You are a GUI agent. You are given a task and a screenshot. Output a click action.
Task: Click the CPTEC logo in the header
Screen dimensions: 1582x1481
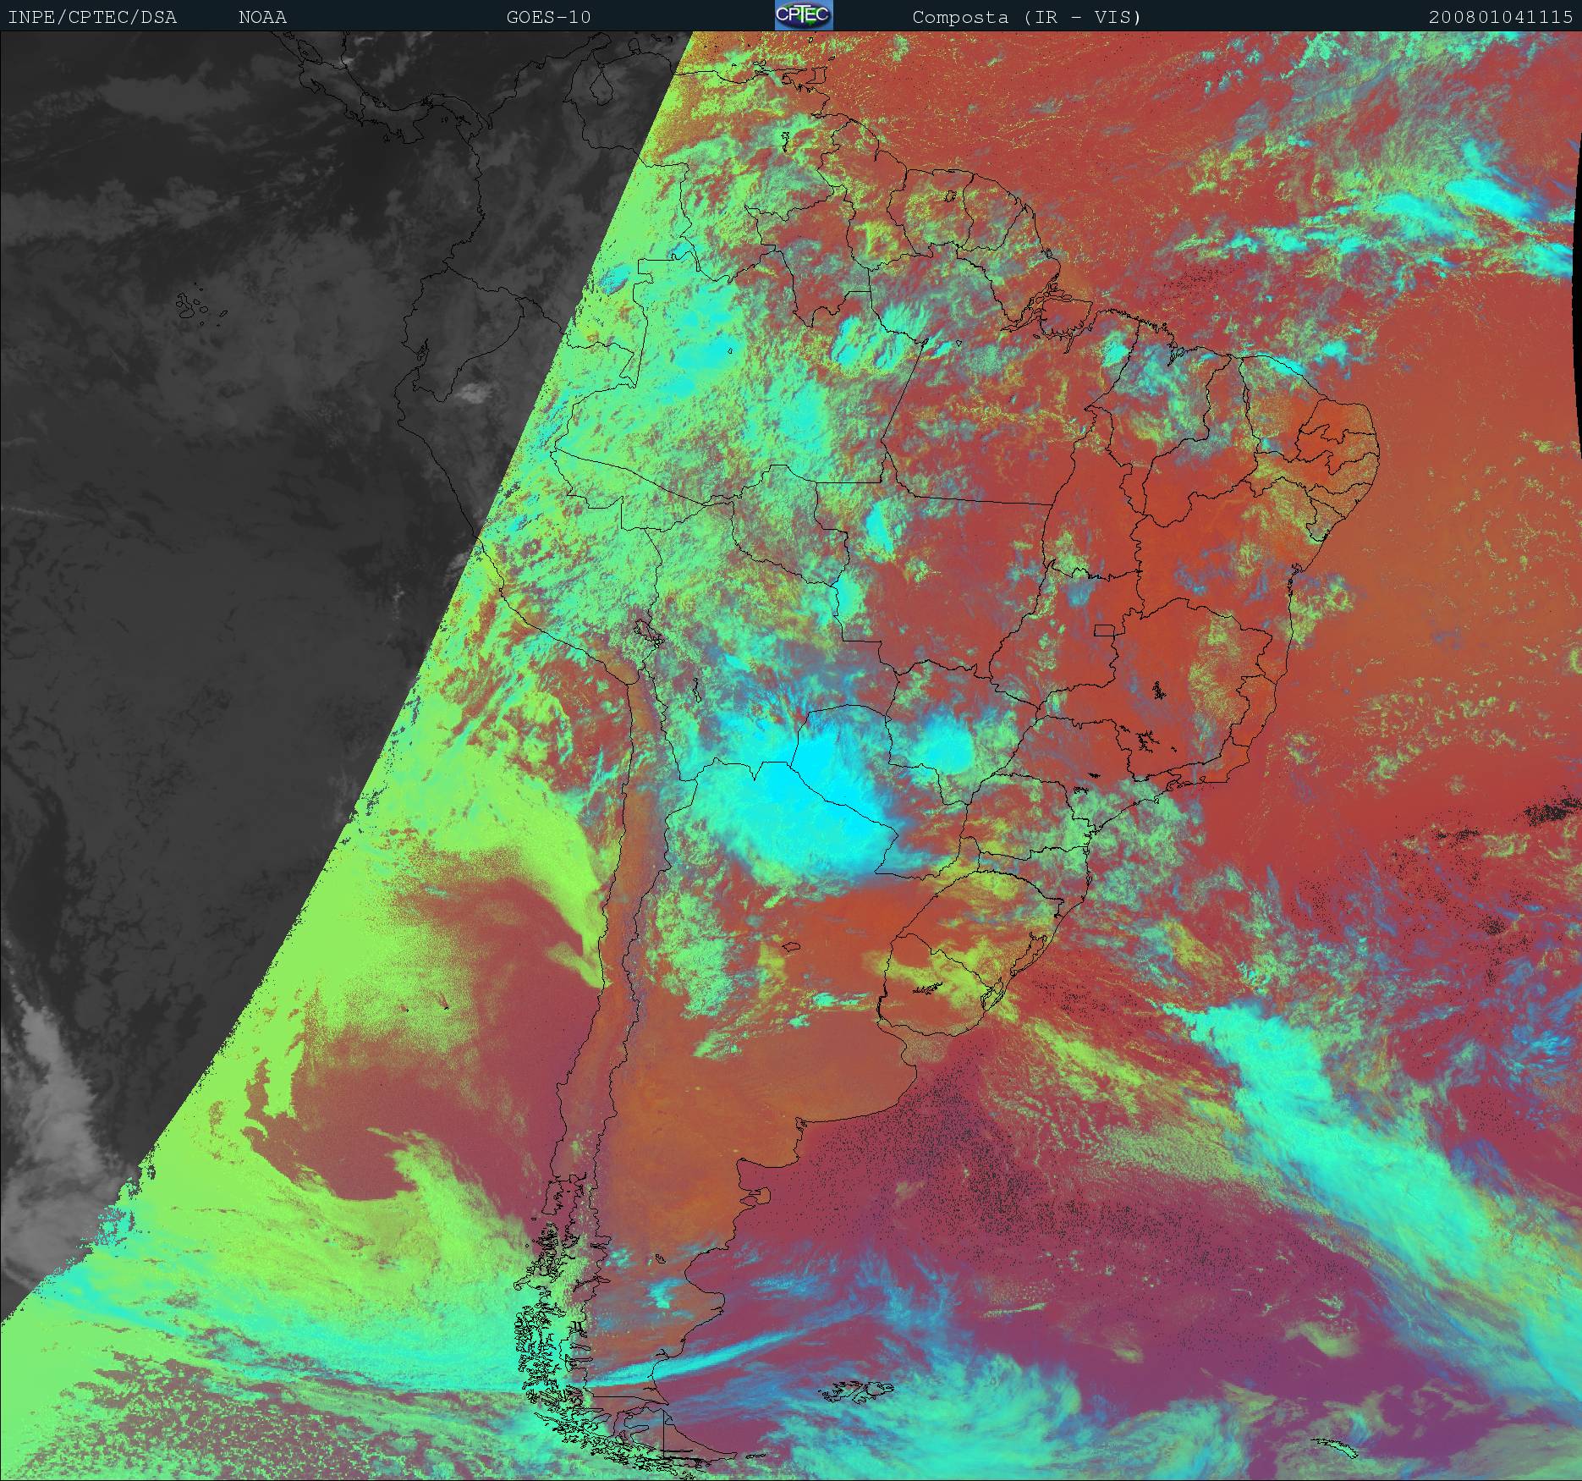coord(804,15)
